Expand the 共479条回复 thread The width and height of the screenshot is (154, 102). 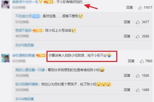(25, 45)
